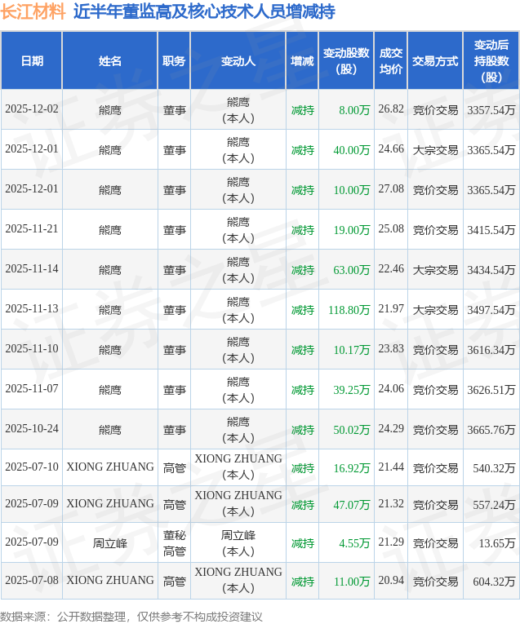Click the 变动人 column header
Image resolution: width=520 pixels, height=624 pixels.
[238, 61]
